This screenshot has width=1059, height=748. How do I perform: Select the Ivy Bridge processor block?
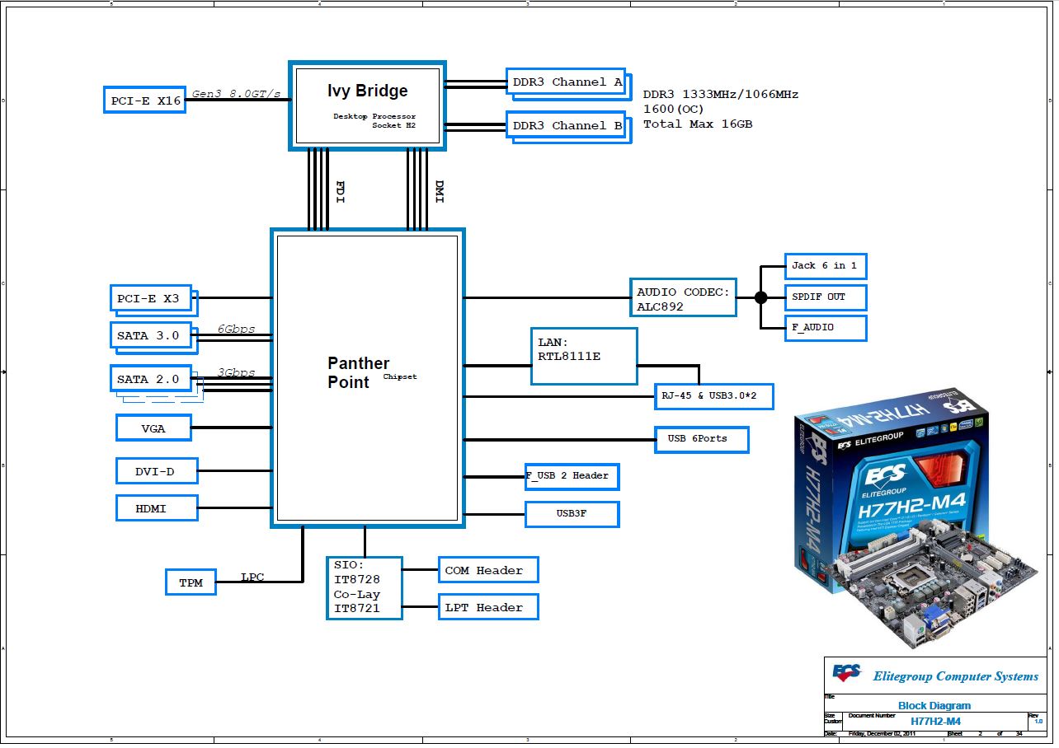[367, 105]
